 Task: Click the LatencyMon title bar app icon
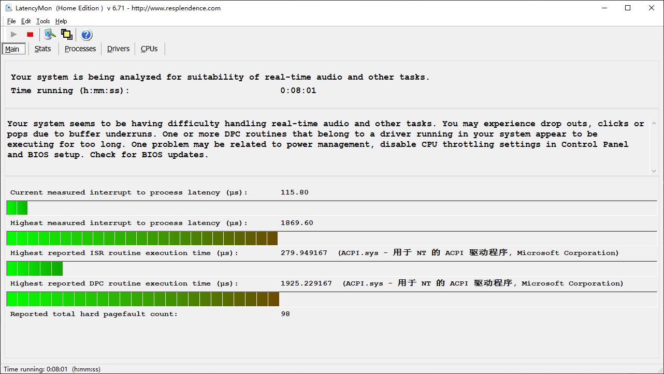tap(9, 8)
